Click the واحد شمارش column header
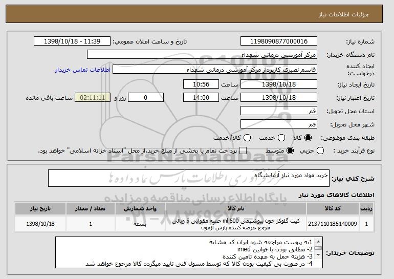This screenshot has height=279, width=394. [x=140, y=209]
